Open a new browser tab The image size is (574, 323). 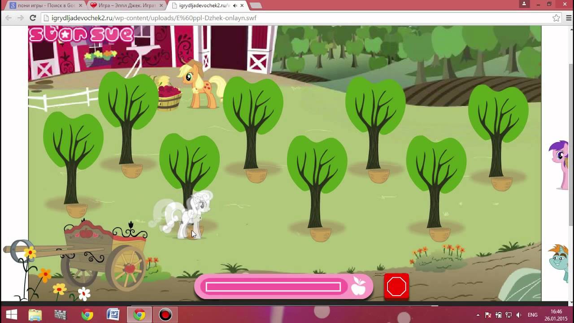(256, 5)
